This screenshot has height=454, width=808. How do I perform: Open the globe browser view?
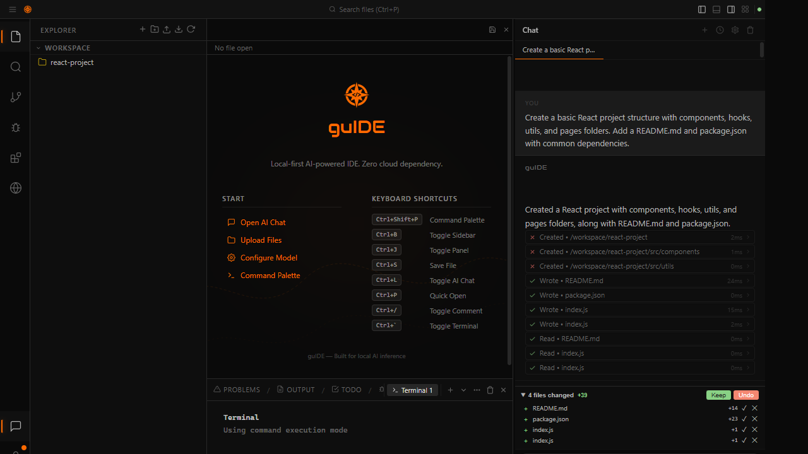coord(16,188)
